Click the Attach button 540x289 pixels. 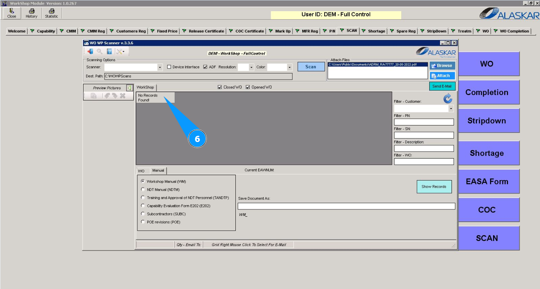click(x=442, y=76)
